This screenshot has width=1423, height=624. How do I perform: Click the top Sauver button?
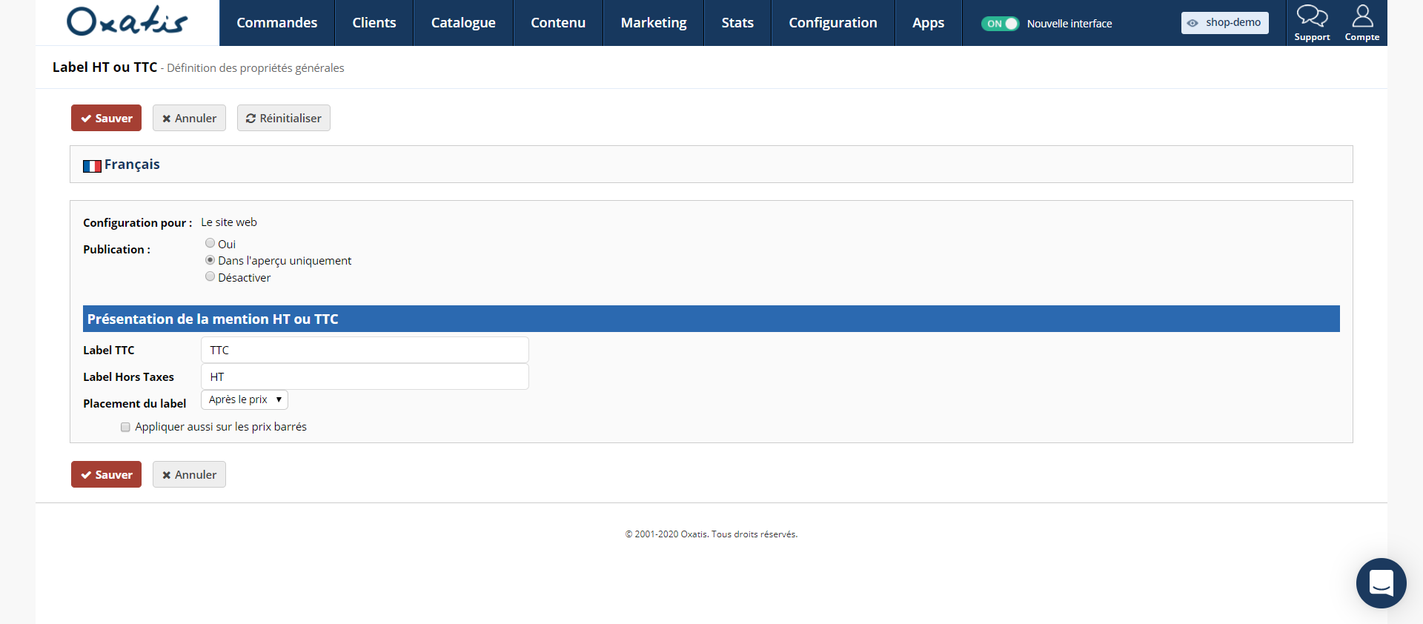click(106, 118)
